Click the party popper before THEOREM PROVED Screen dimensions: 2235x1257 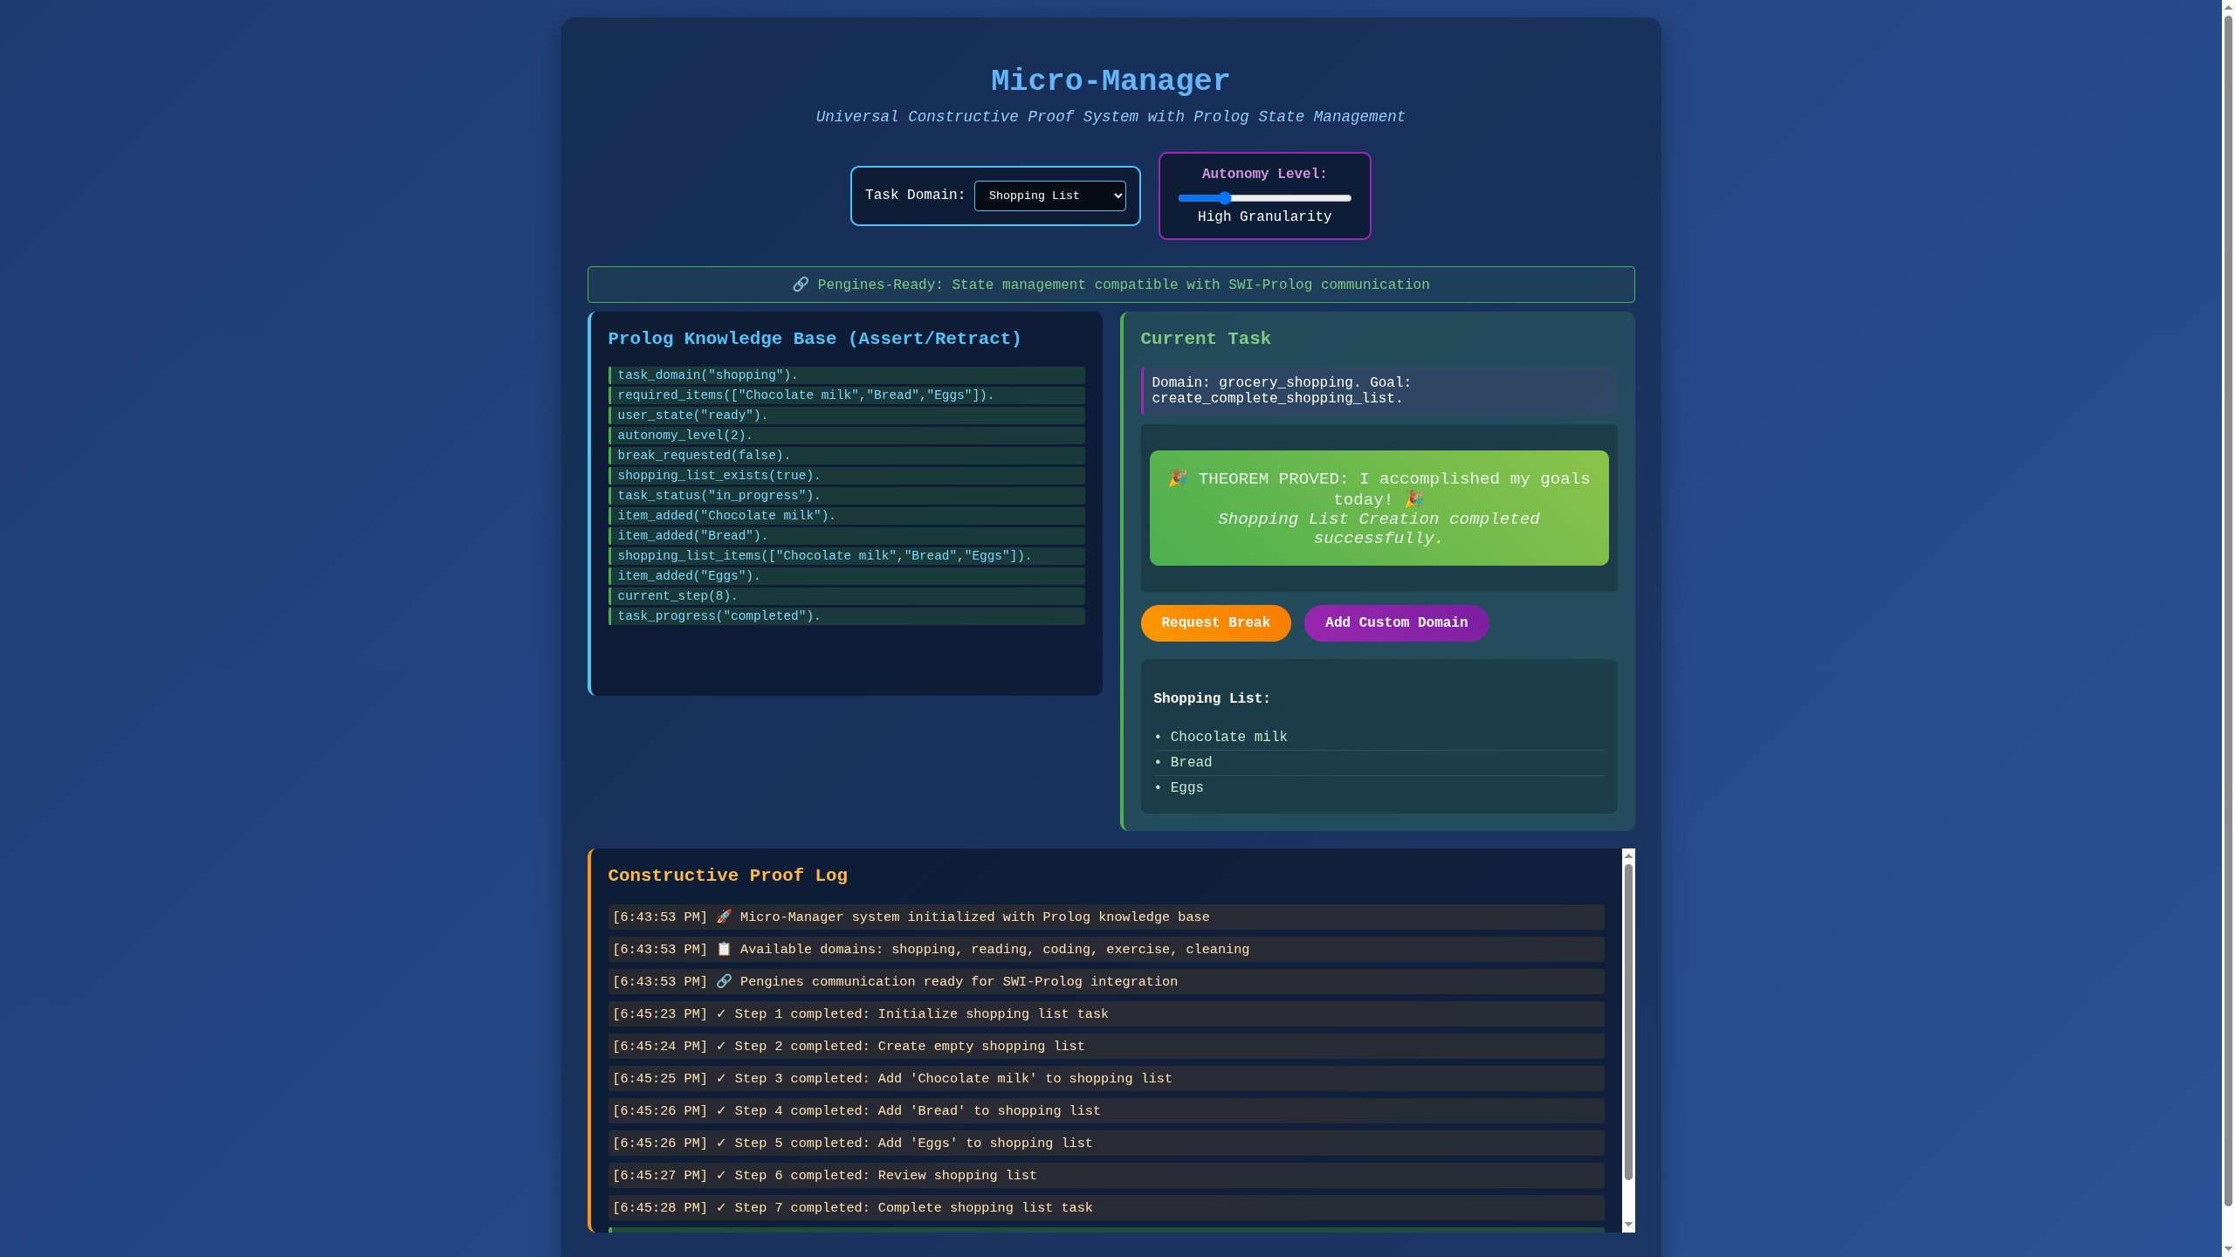pyautogui.click(x=1178, y=477)
